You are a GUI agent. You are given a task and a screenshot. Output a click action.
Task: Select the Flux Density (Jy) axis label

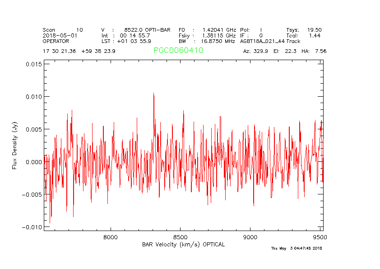[14, 147]
